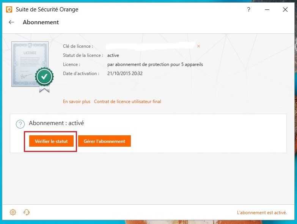
Task: Open En savoir plus link
Action: click(77, 102)
